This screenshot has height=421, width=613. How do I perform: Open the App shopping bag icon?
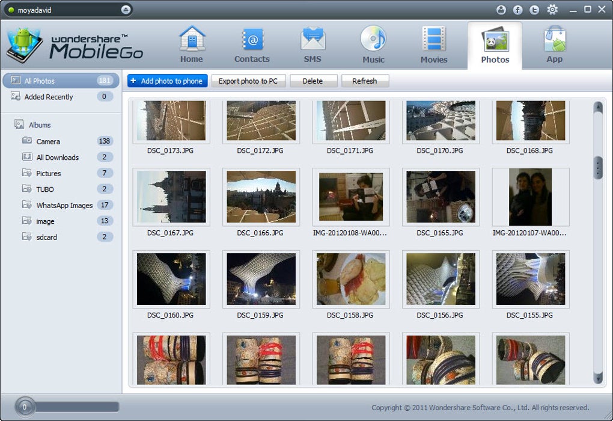coord(555,38)
